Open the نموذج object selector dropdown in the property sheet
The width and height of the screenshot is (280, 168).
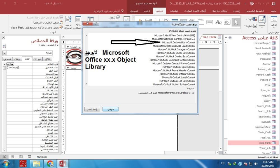tap(4, 53)
